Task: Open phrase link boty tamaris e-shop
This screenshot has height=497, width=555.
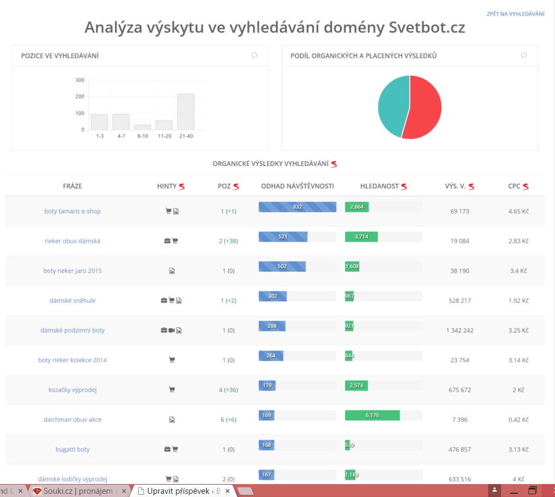Action: (x=73, y=211)
